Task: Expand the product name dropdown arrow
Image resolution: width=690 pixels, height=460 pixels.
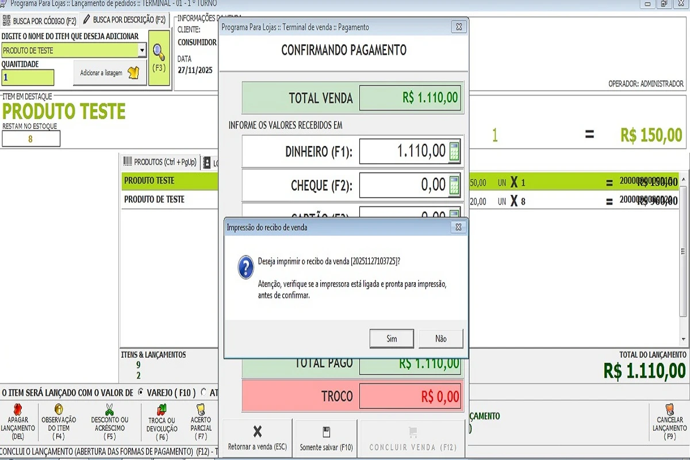Action: pos(142,51)
